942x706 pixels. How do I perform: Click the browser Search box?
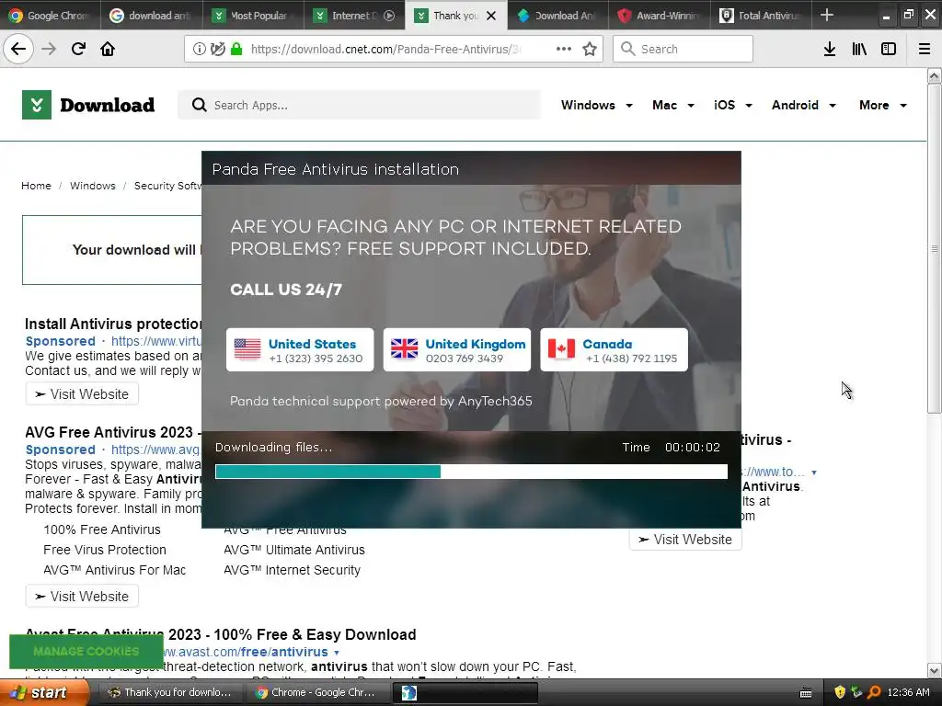pos(683,49)
